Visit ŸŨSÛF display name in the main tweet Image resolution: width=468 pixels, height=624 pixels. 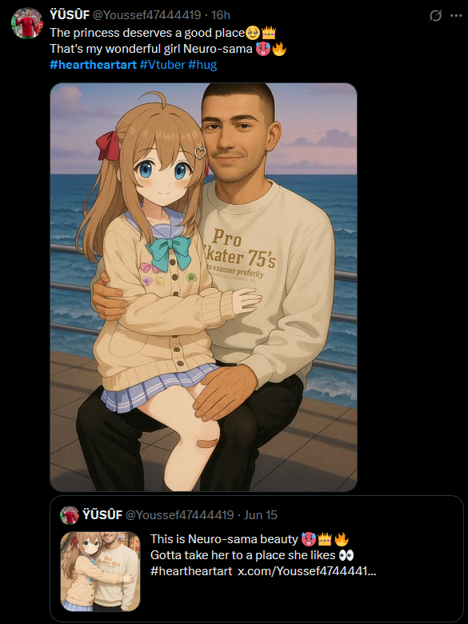[70, 15]
